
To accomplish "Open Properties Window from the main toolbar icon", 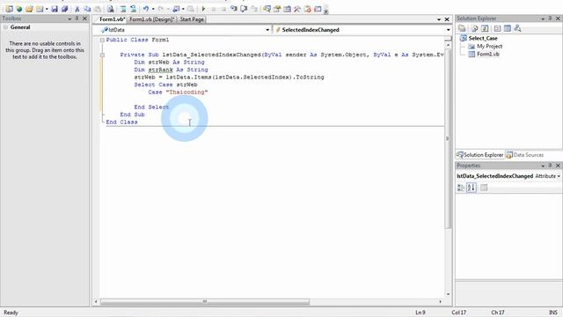I will (277, 9).
